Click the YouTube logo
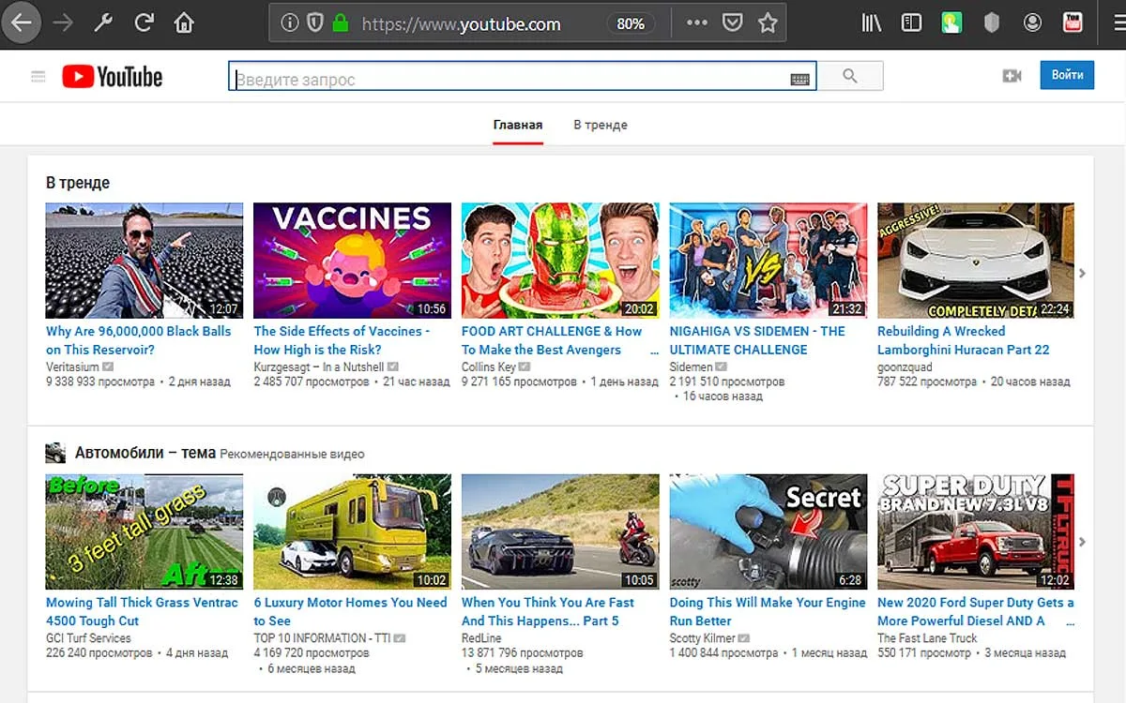Image resolution: width=1126 pixels, height=703 pixels. tap(113, 77)
